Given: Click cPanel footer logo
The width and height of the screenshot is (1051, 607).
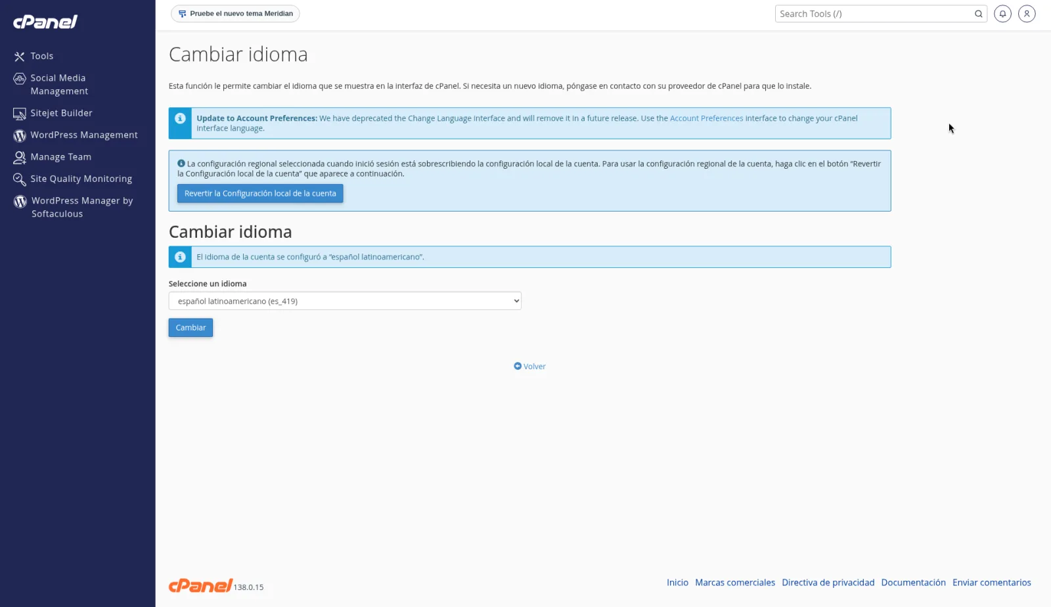Looking at the screenshot, I should (x=200, y=585).
